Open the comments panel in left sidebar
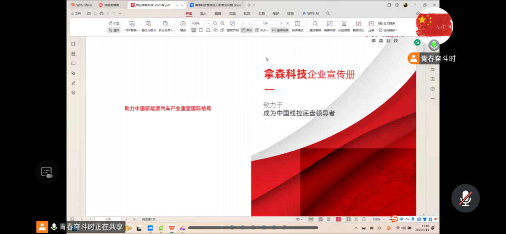Screen dimensions: 506x234 point(73,63)
